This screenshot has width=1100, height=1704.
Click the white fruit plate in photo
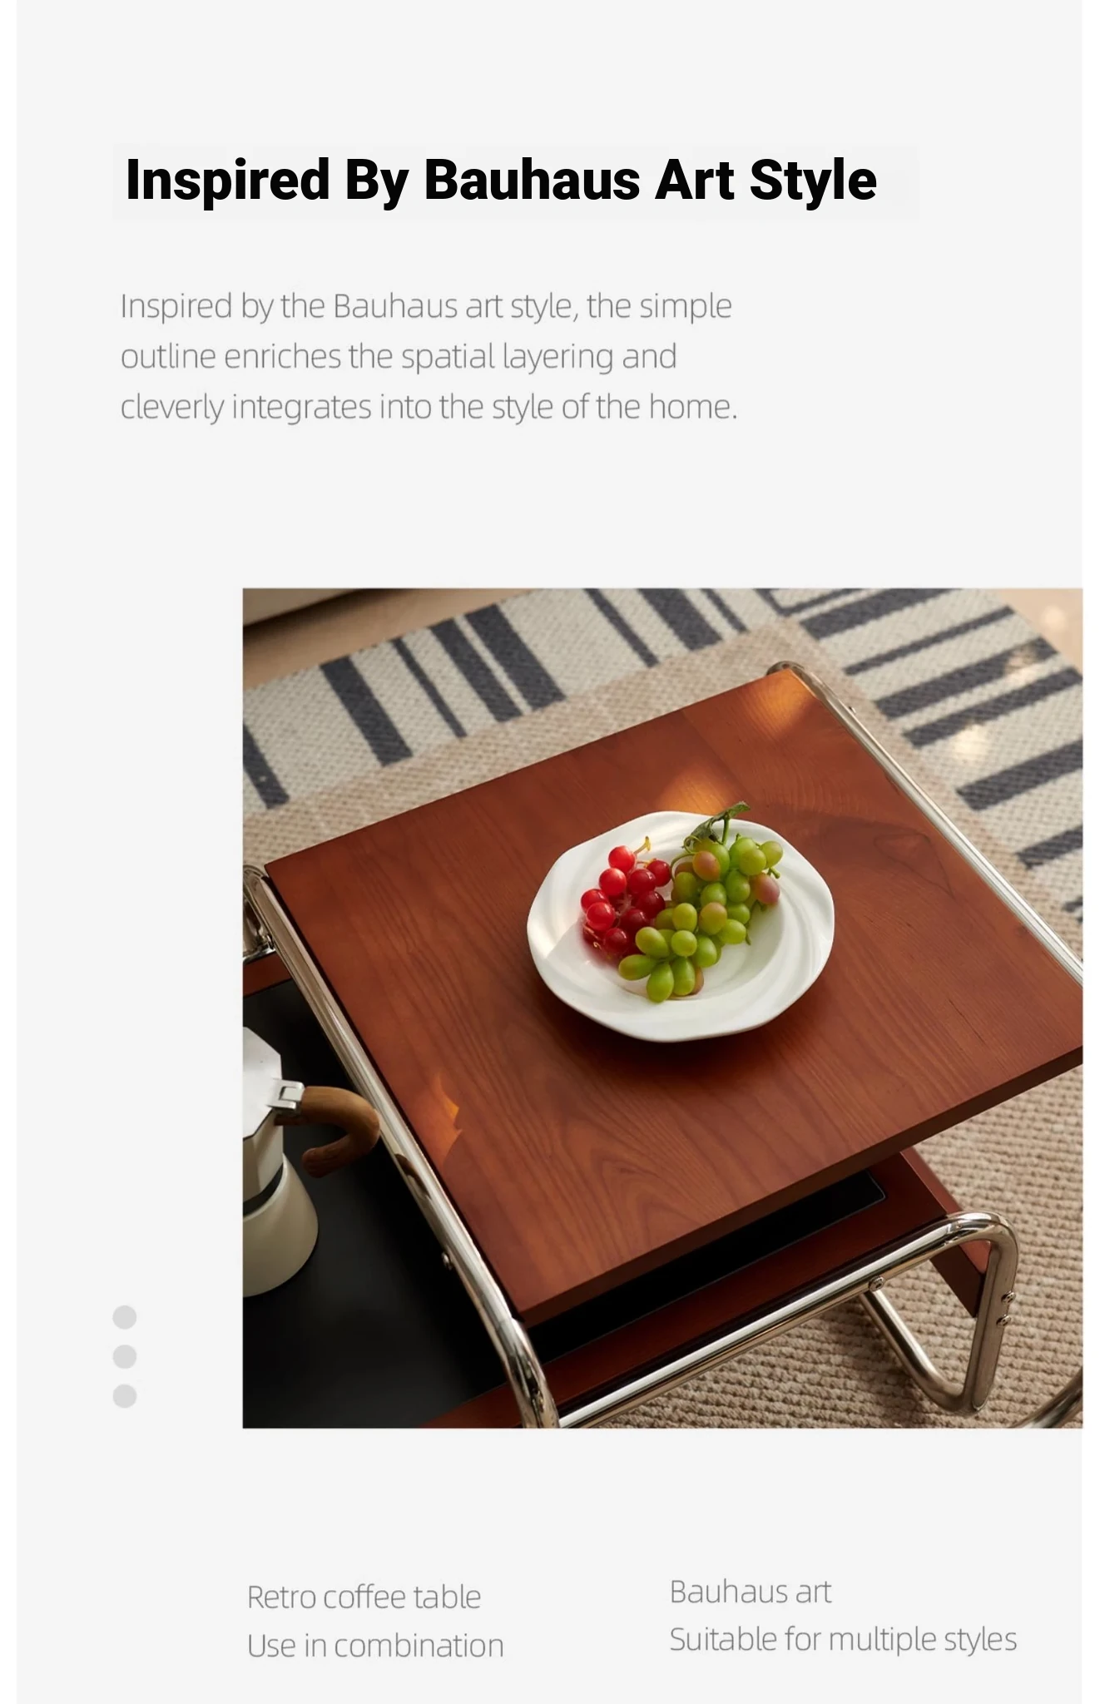[x=681, y=925]
